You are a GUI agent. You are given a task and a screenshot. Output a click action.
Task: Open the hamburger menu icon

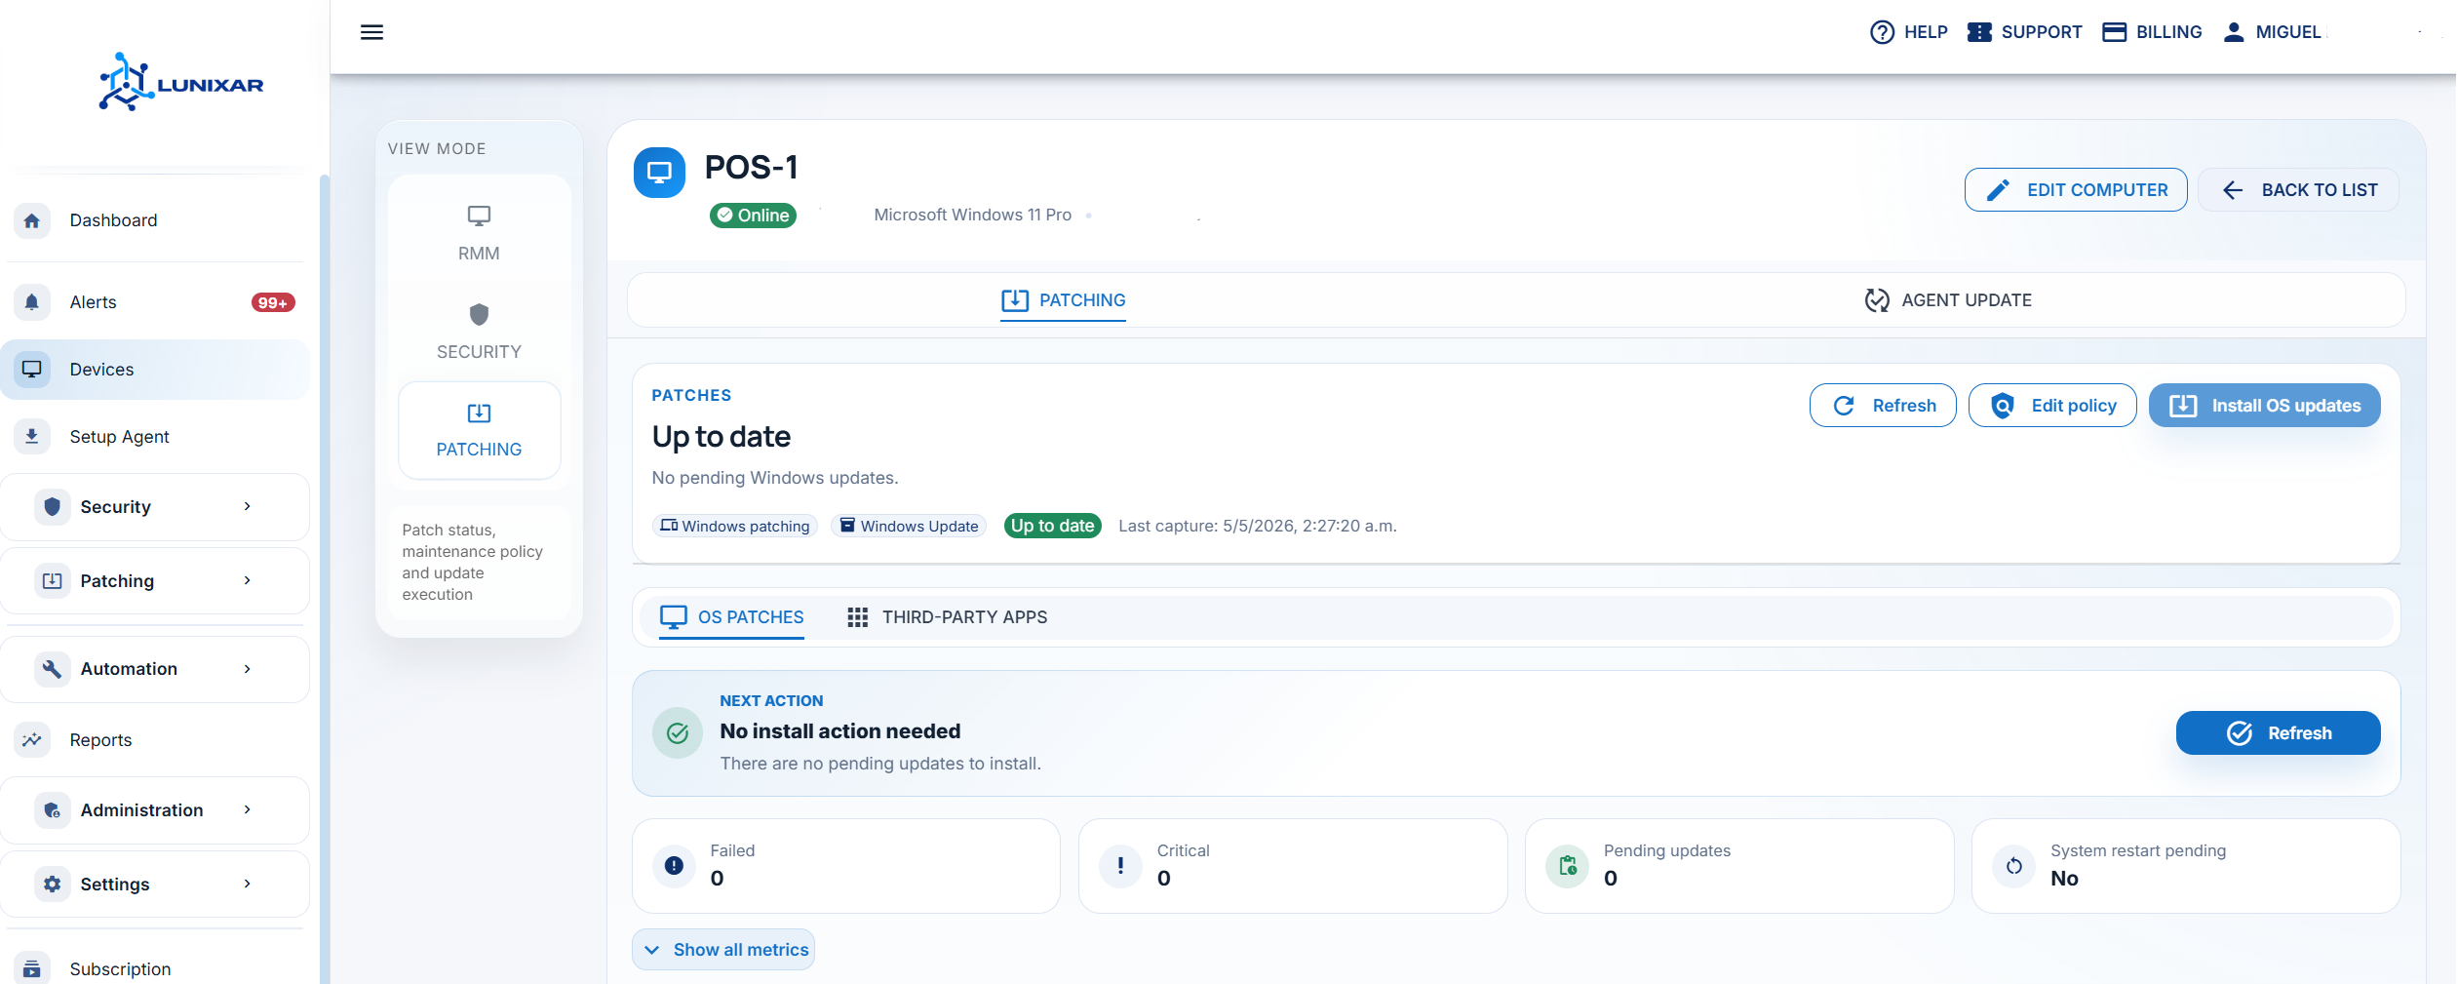(371, 32)
